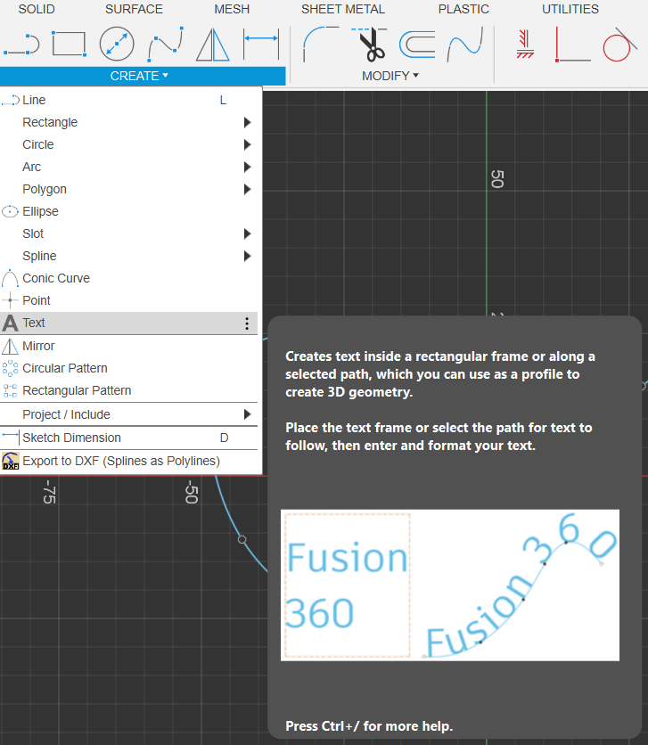Select the Sketch Dimension toolbar icon
Viewport: 648px width, 745px height.
(261, 45)
